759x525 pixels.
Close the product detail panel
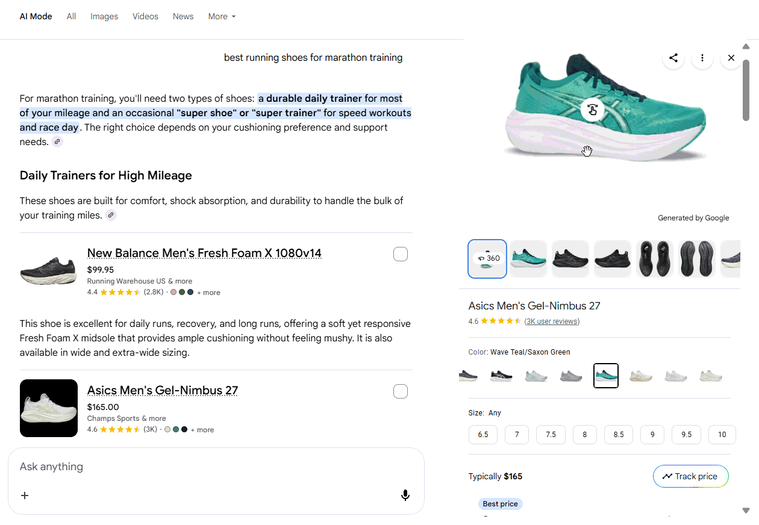pos(731,58)
